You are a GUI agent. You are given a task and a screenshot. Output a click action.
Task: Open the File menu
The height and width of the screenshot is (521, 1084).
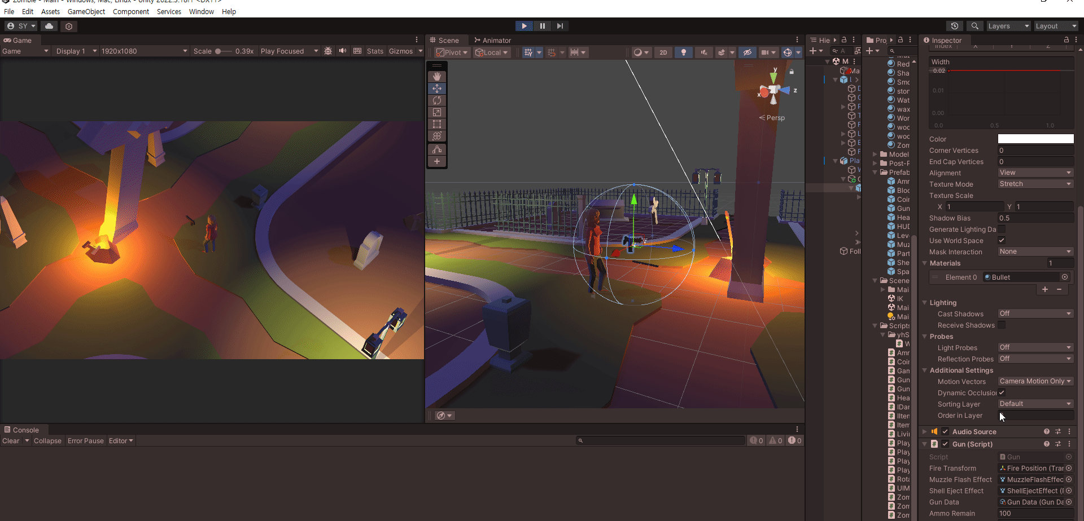coord(9,11)
